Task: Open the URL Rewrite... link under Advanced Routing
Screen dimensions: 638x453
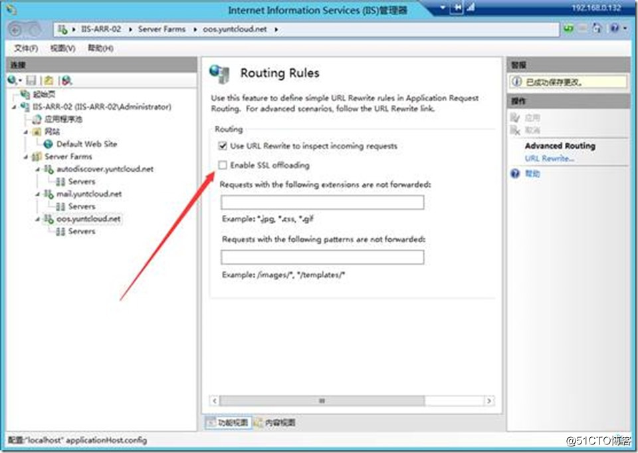Action: click(549, 158)
